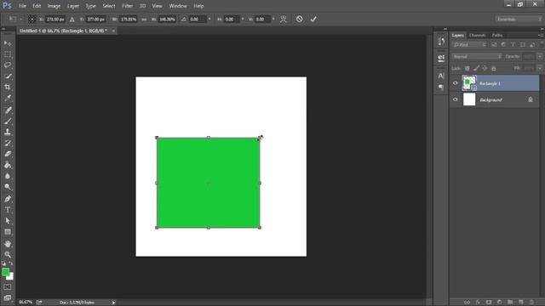Hide the Background layer
The width and height of the screenshot is (545, 306).
(x=456, y=99)
